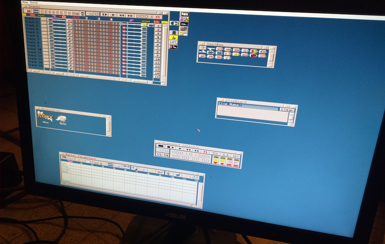Click the auto-locate arrows icon left of SET

pos(226,155)
